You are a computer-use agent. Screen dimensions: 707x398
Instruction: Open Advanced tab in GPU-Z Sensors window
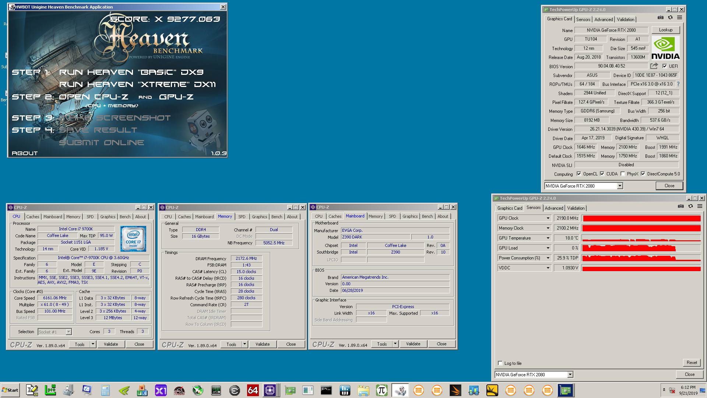(554, 208)
